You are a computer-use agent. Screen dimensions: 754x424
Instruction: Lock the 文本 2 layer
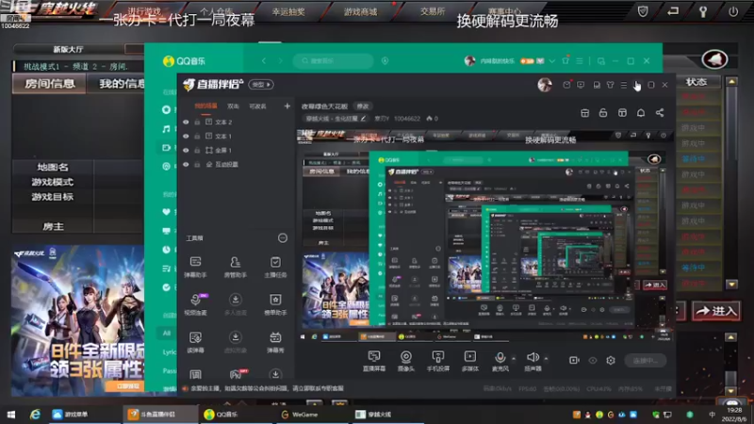point(197,122)
